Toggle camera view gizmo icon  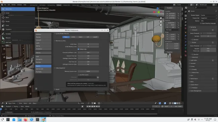click(161, 25)
